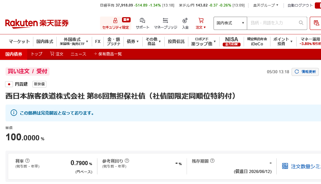Open the 国内株式 main menu item
The height and width of the screenshot is (184, 321).
45,42
